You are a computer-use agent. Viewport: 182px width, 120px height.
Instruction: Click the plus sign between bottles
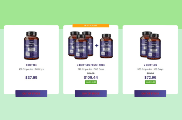[97, 45]
